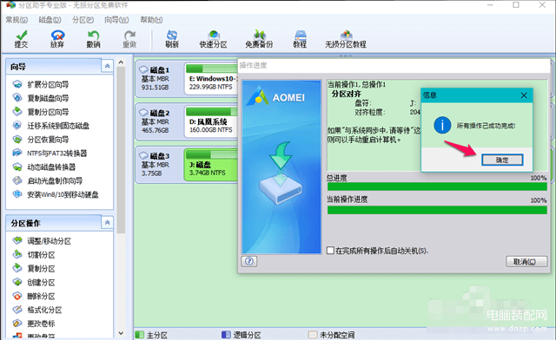The width and height of the screenshot is (556, 340).
Task: Open NTFS与FAT32转换器
Action: (x=50, y=154)
